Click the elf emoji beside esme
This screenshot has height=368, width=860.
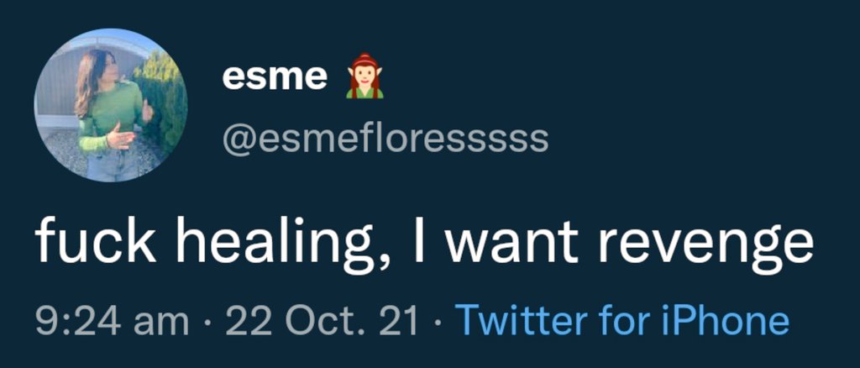[x=365, y=77]
